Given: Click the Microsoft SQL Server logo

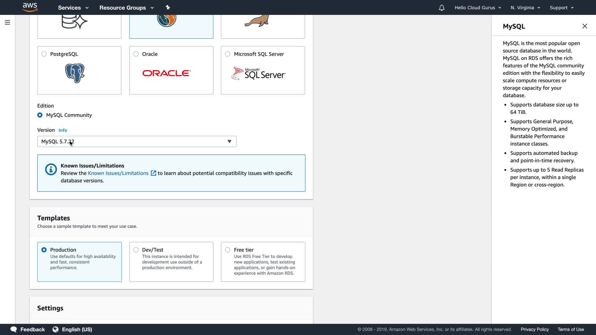Looking at the screenshot, I should point(258,73).
